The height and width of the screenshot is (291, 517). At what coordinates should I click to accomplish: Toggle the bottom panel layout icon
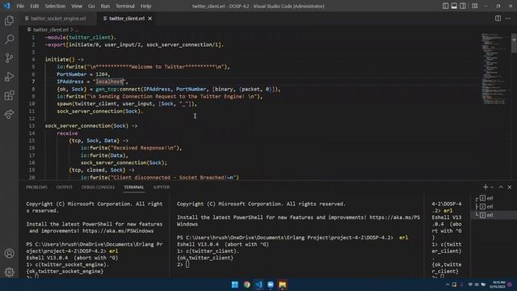tap(454, 6)
